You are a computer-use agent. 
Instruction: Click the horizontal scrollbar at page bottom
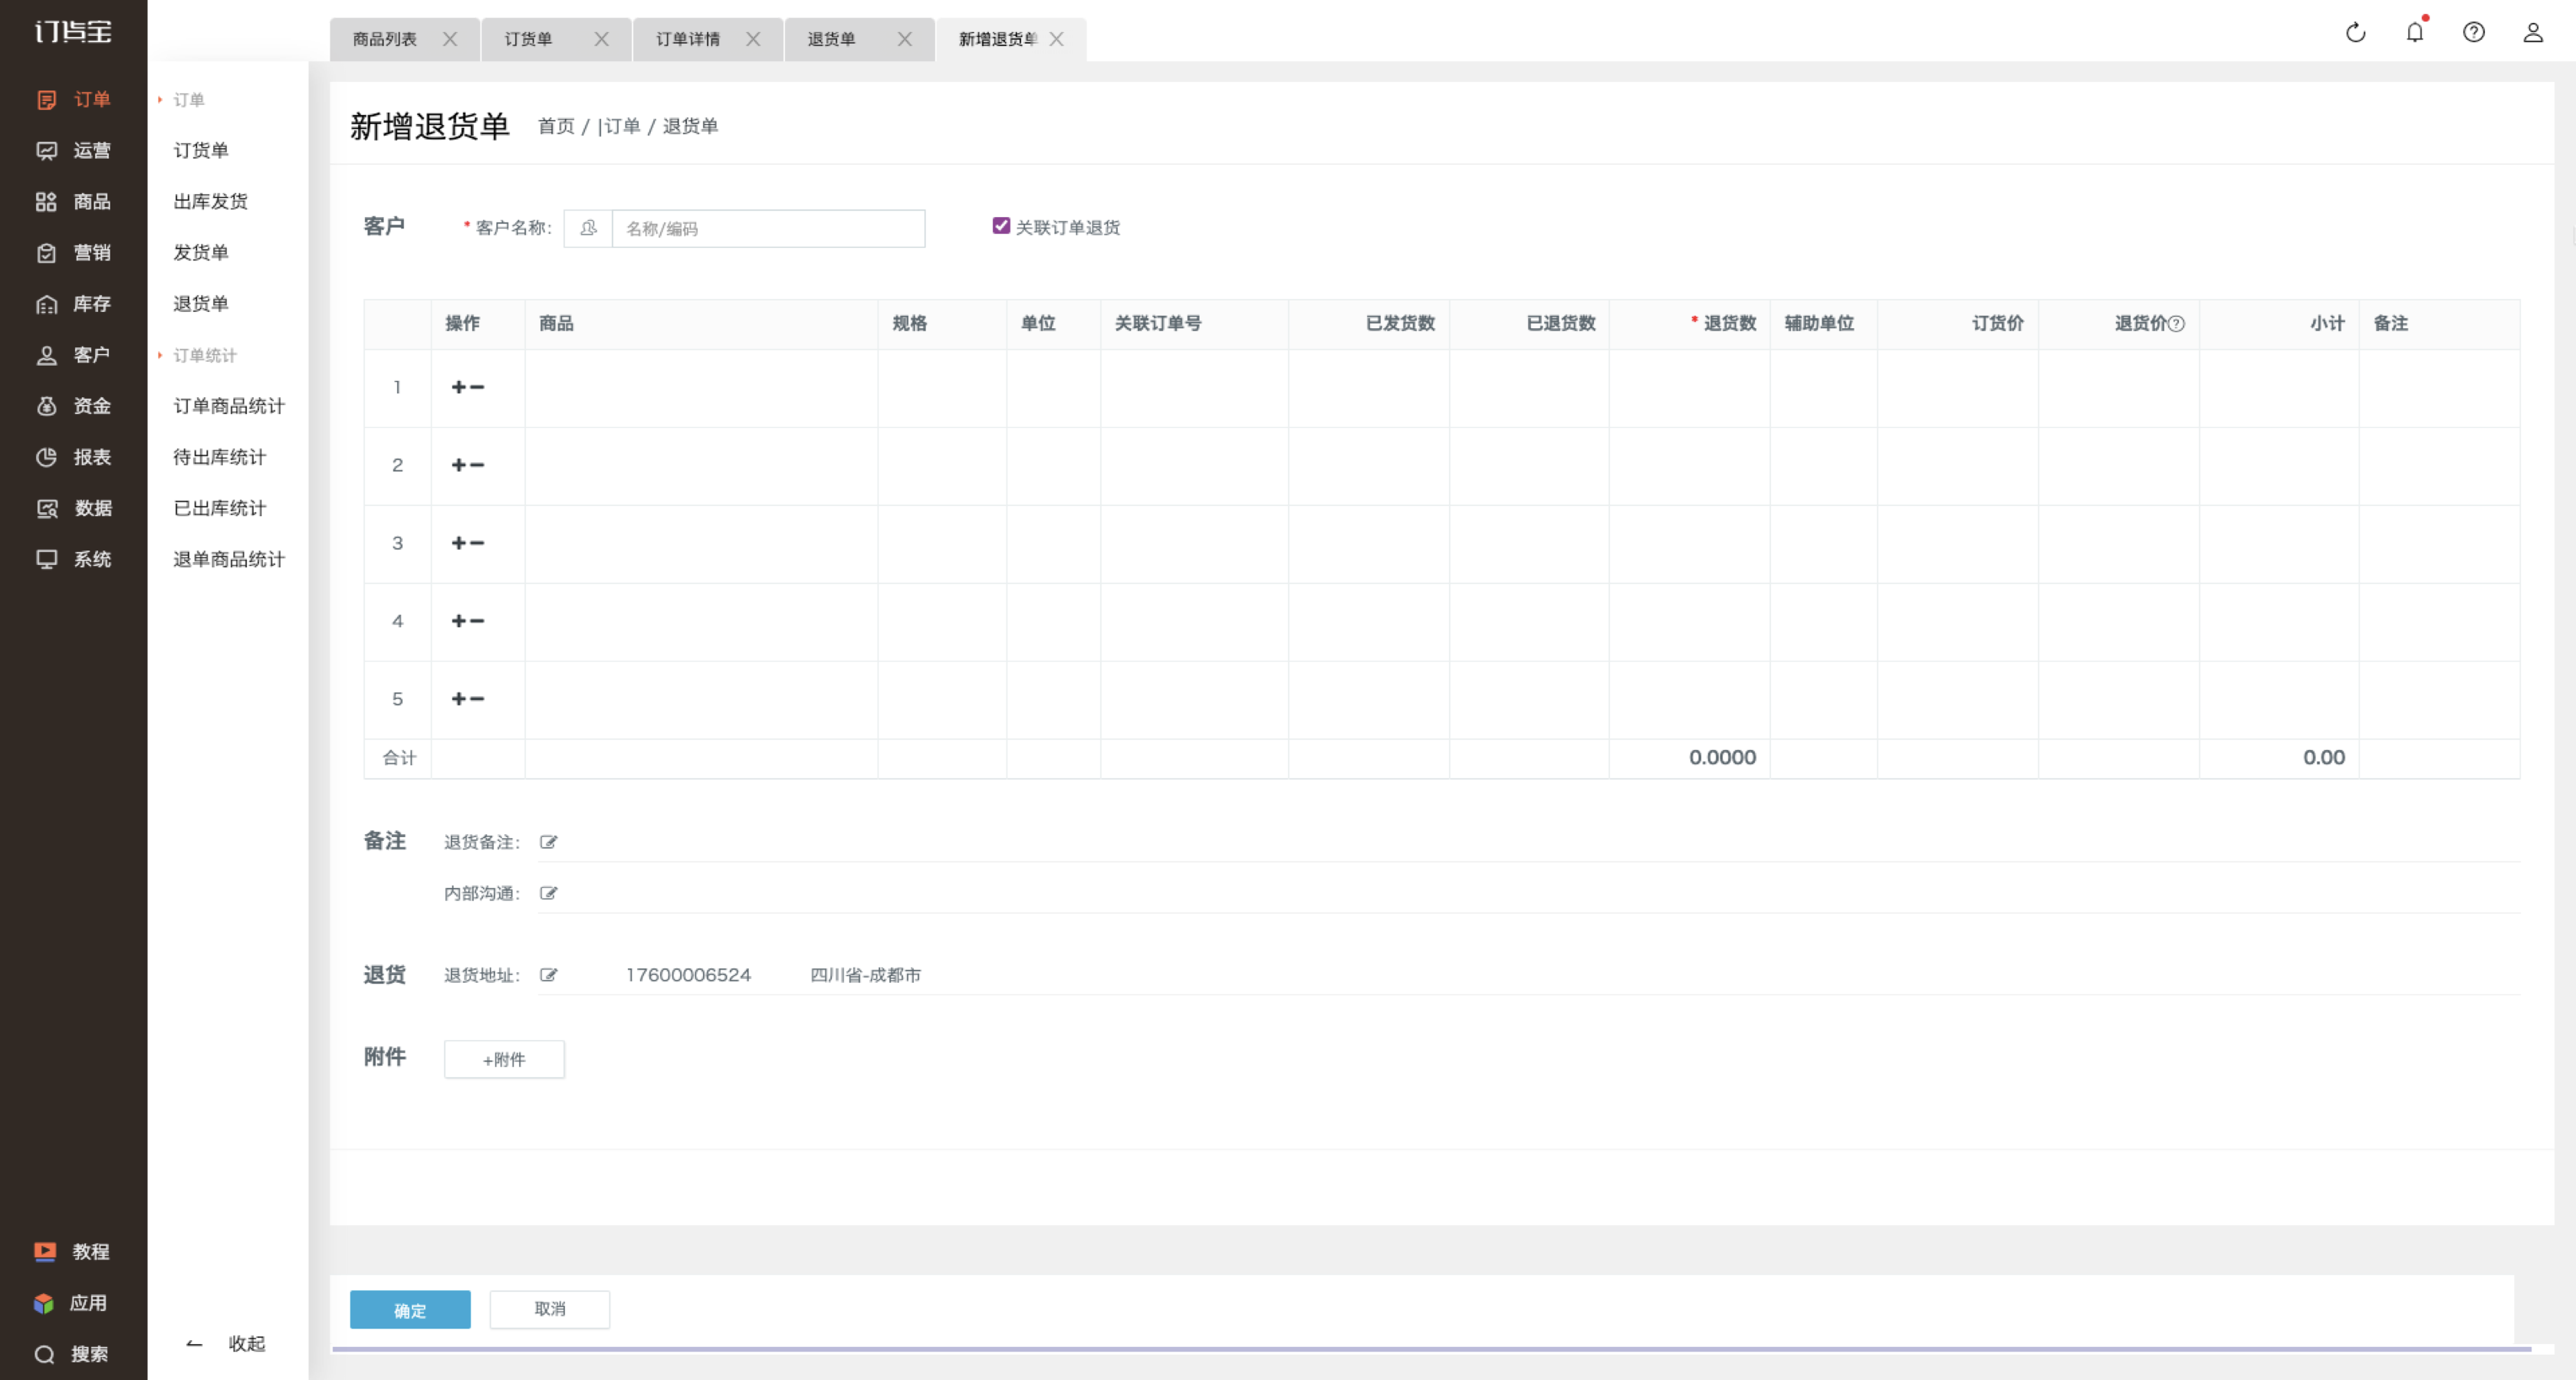pos(1431,1349)
